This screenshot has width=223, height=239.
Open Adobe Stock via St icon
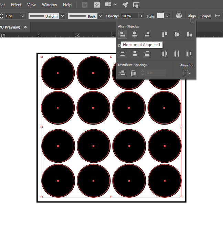(97, 5)
